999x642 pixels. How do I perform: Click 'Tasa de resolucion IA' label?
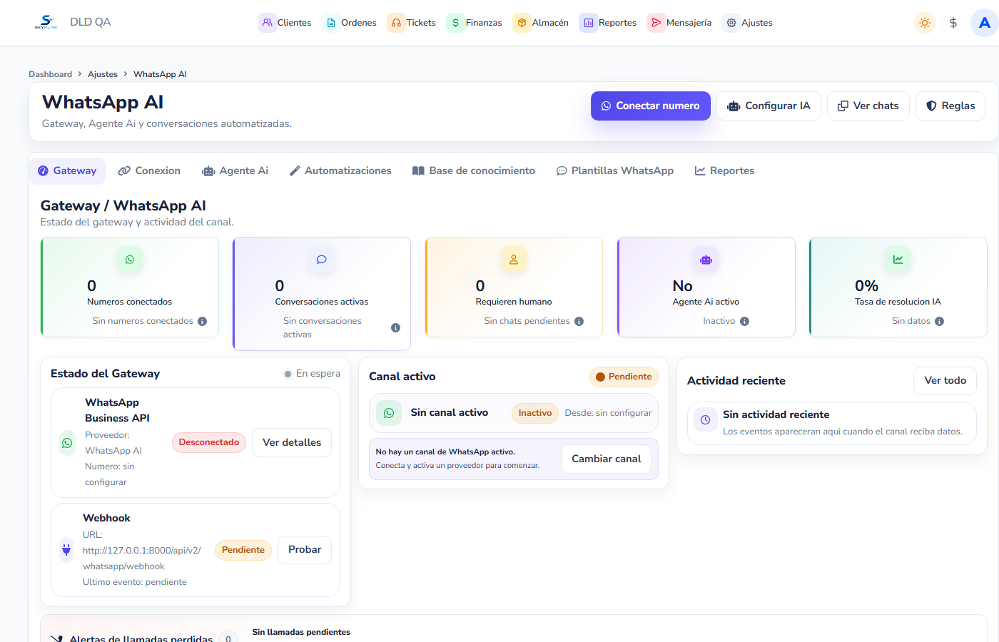coord(898,302)
